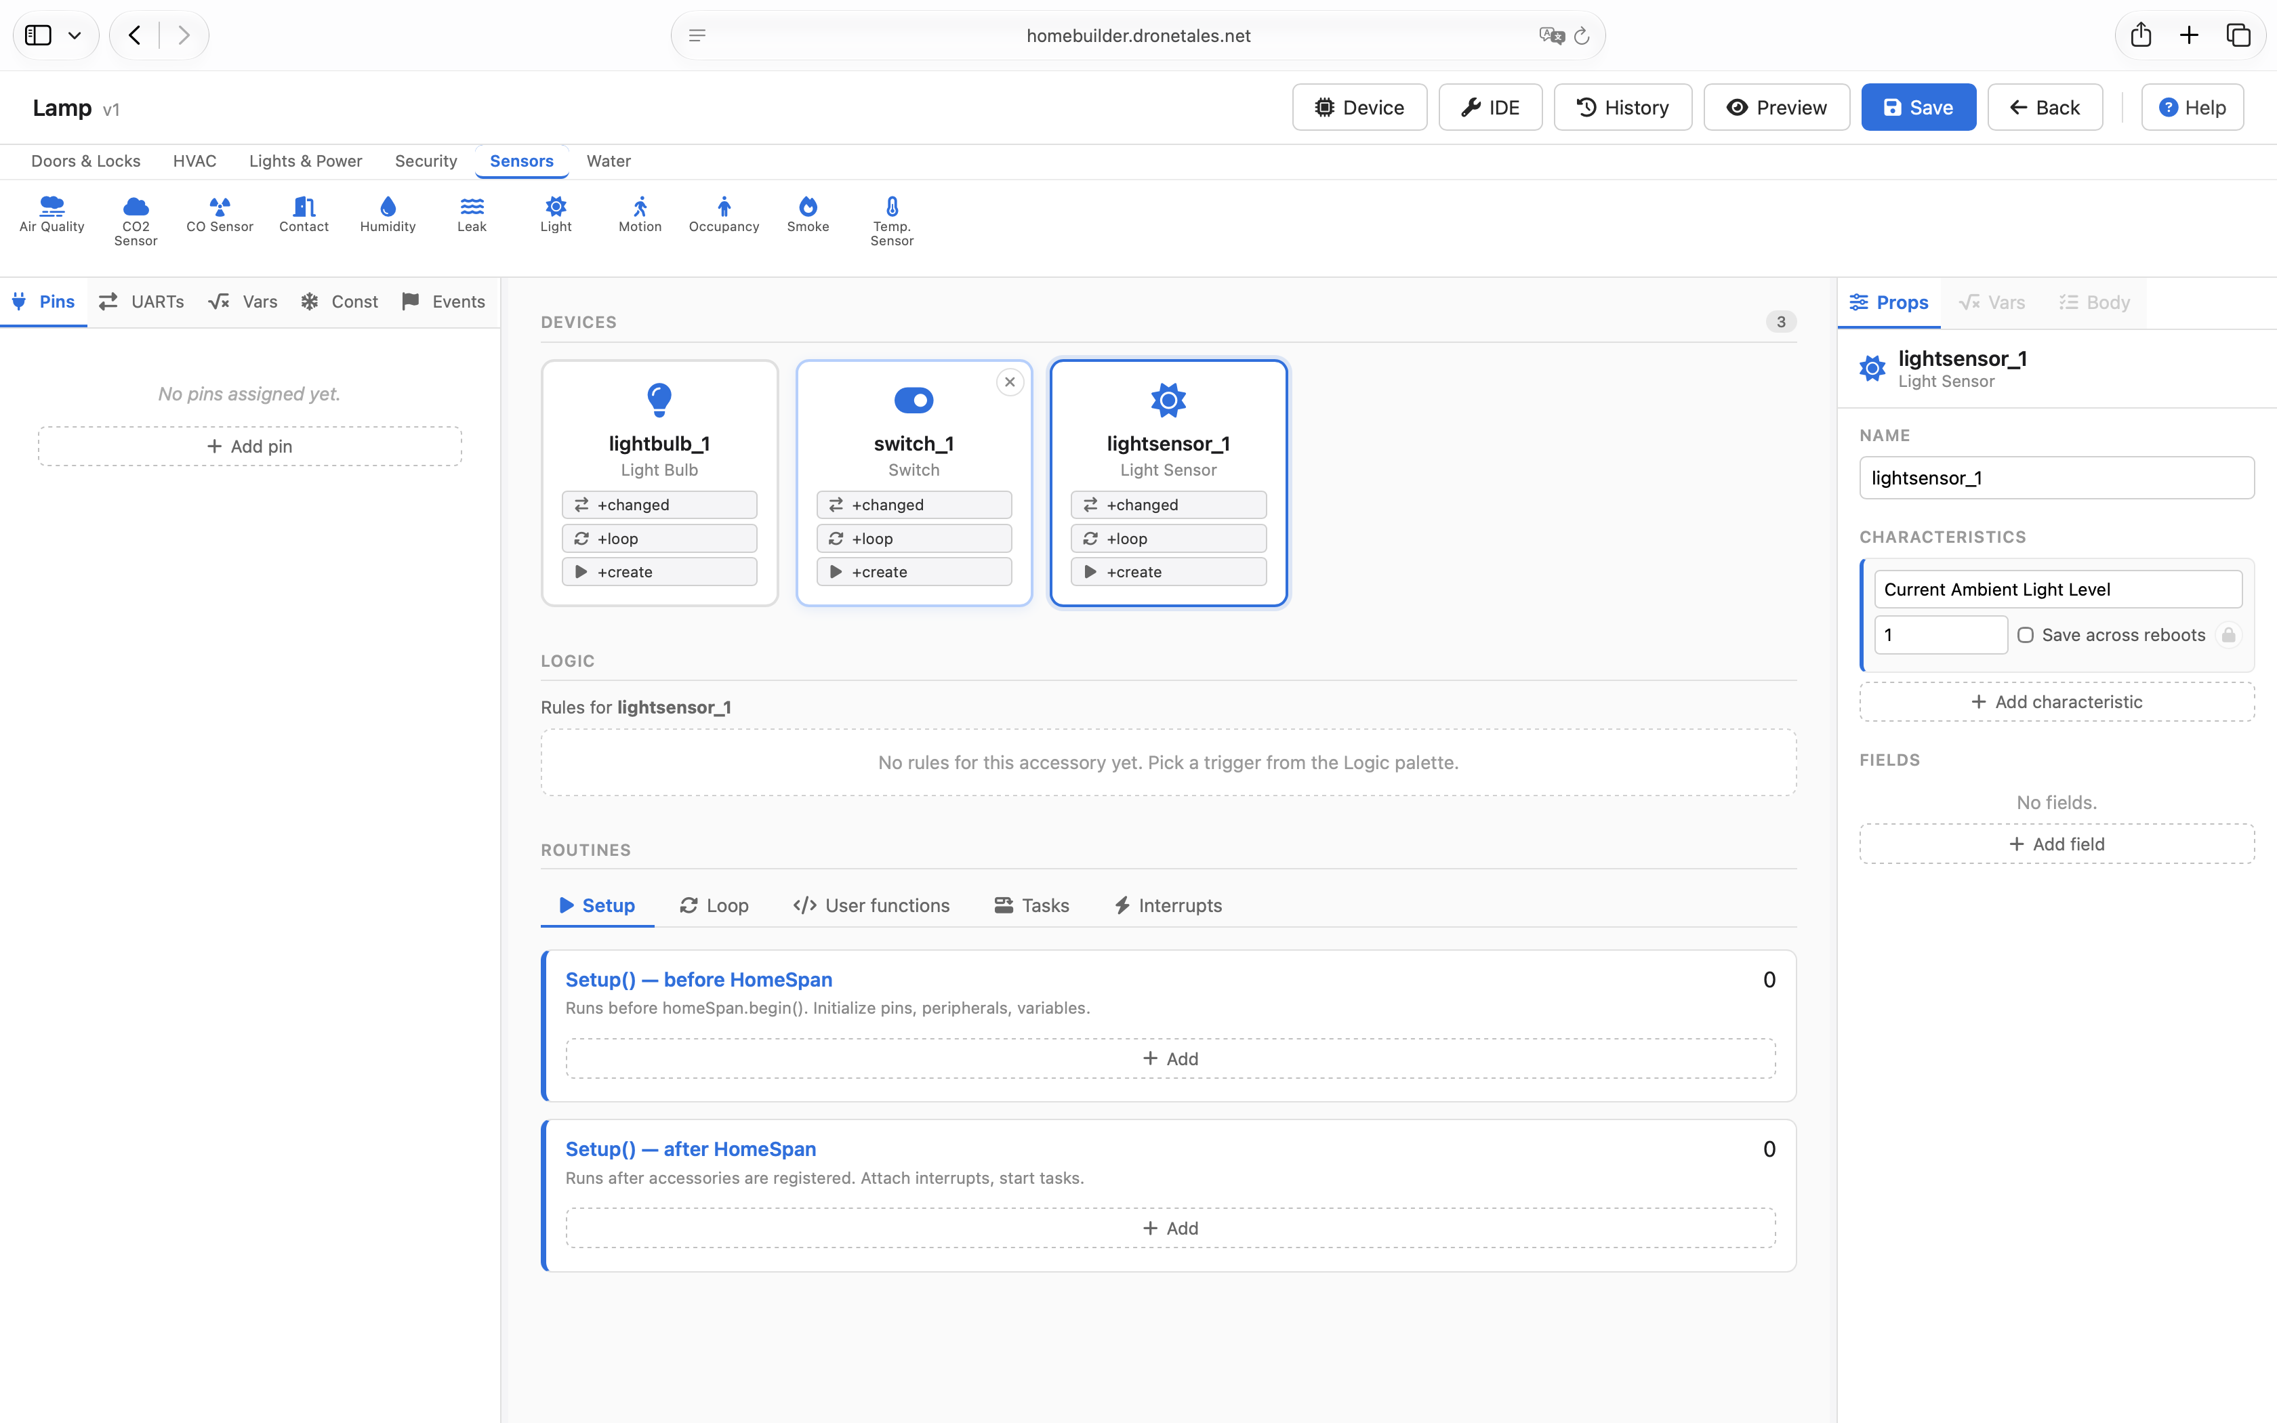Click the Safari share icon
2277x1423 pixels.
(x=2141, y=36)
